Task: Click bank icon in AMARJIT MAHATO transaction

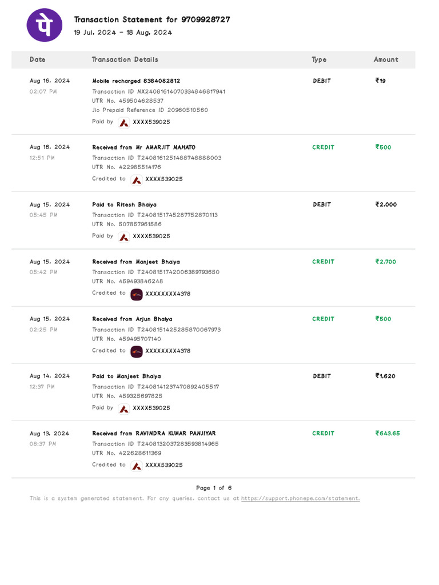Action: pos(136,179)
